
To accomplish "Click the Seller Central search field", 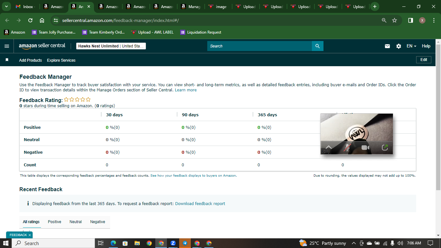I will (260, 46).
